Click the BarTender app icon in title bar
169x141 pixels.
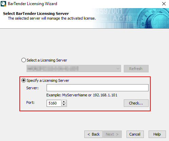[3, 4]
